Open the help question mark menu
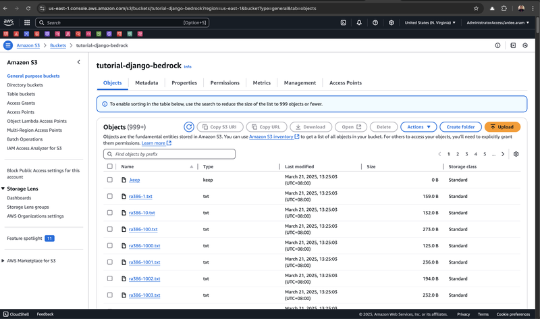 tap(375, 23)
